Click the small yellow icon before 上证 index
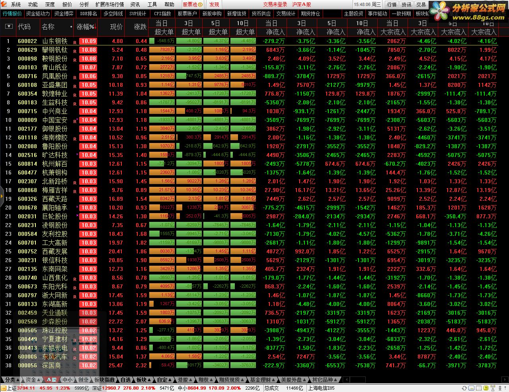This screenshot has height=392, width=509. pyautogui.click(x=3, y=388)
